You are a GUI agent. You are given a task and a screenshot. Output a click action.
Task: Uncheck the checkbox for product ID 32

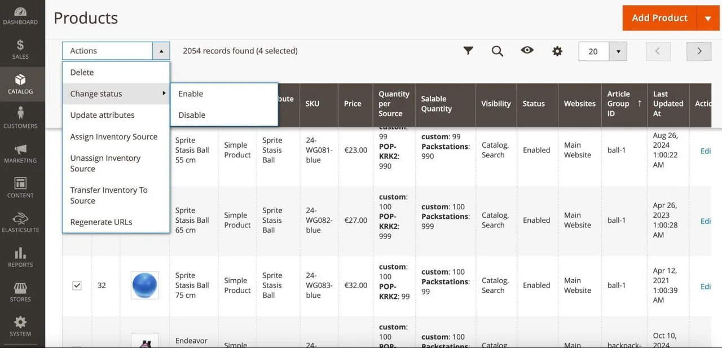77,285
